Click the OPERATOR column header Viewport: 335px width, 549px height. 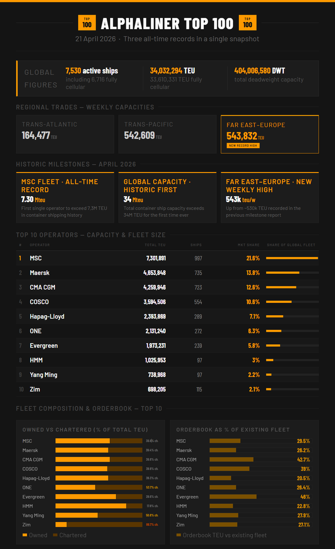click(x=40, y=245)
